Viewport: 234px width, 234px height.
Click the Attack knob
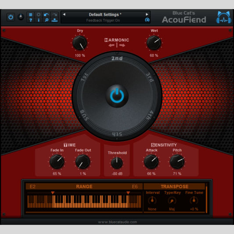[151, 162]
